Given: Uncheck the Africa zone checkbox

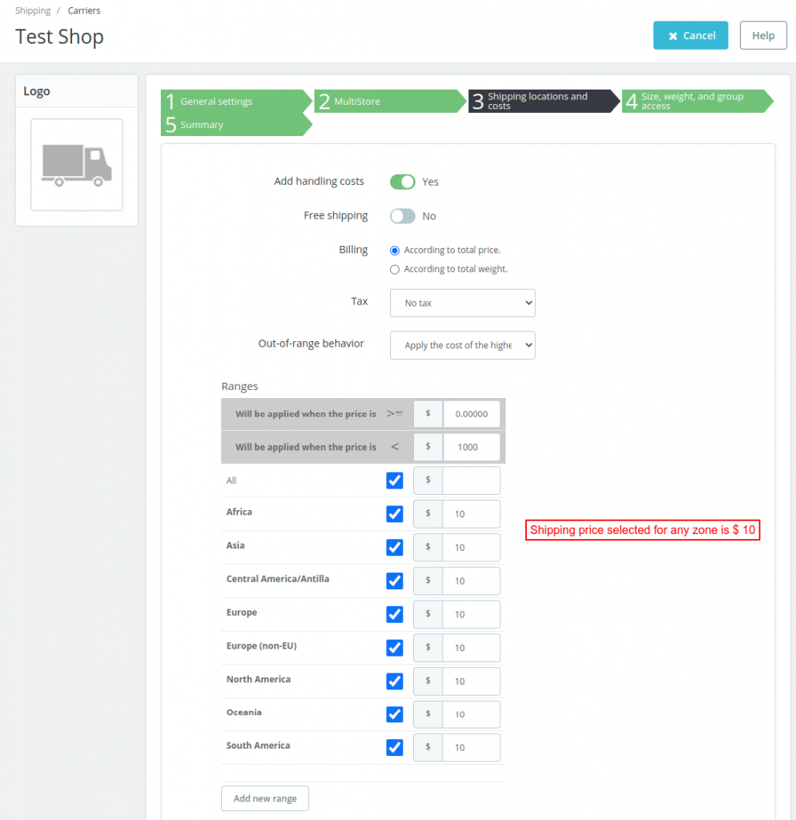Looking at the screenshot, I should [x=395, y=514].
